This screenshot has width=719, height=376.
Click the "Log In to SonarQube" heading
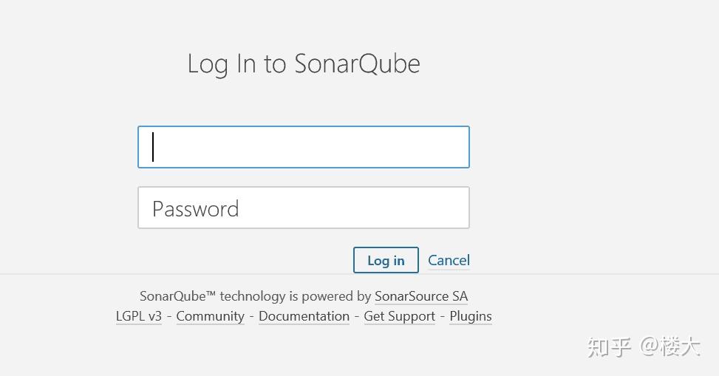pyautogui.click(x=304, y=64)
